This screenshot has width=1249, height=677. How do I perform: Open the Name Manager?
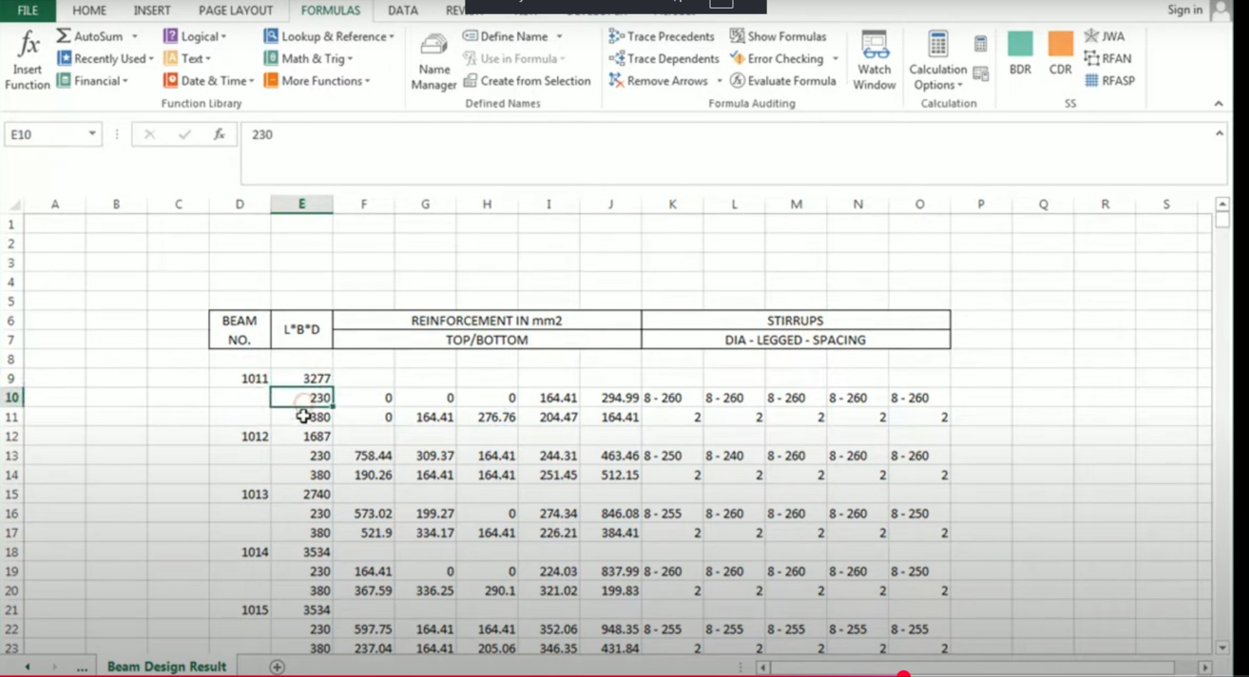pyautogui.click(x=433, y=61)
